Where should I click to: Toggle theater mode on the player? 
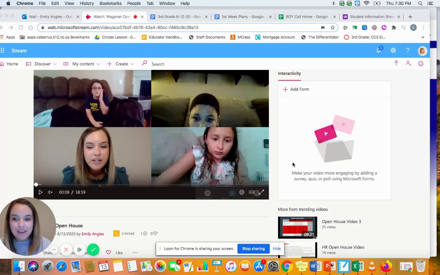(x=251, y=192)
